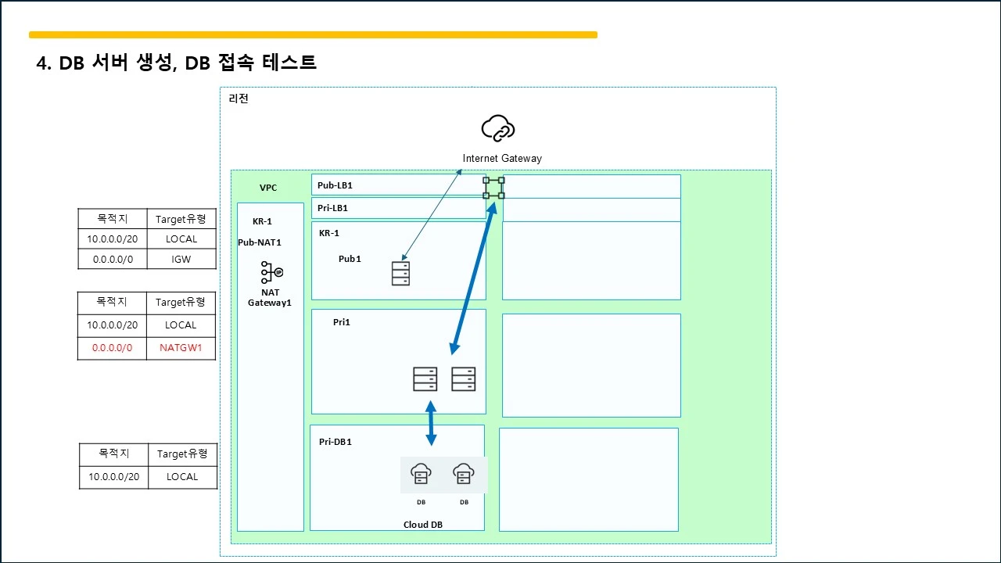This screenshot has height=563, width=1001.
Task: Click the 'Target유형' header of the NATGW1 table
Action: 181,302
